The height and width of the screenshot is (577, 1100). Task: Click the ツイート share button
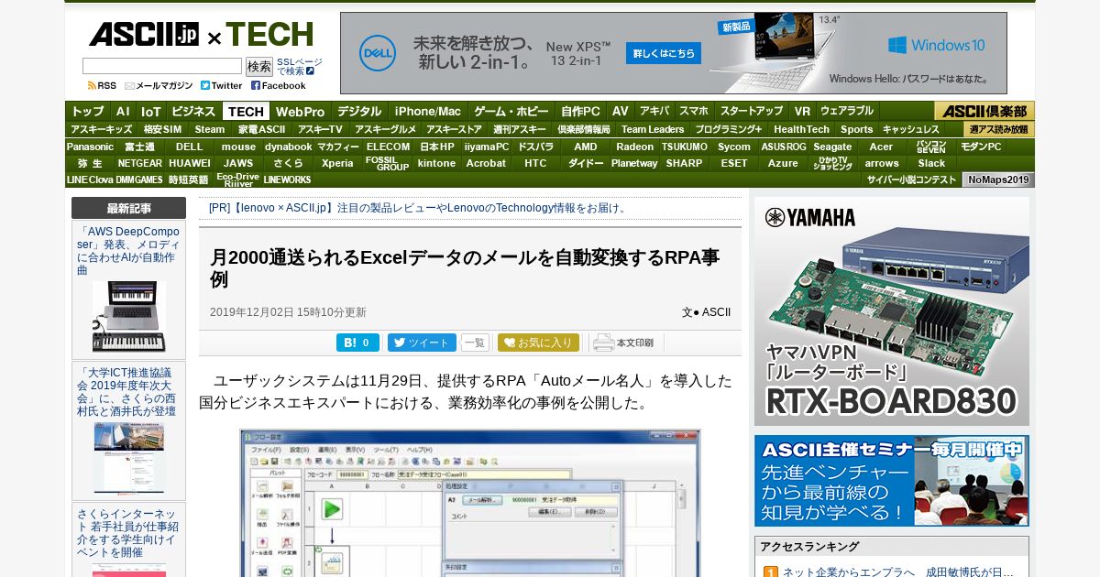coord(422,343)
